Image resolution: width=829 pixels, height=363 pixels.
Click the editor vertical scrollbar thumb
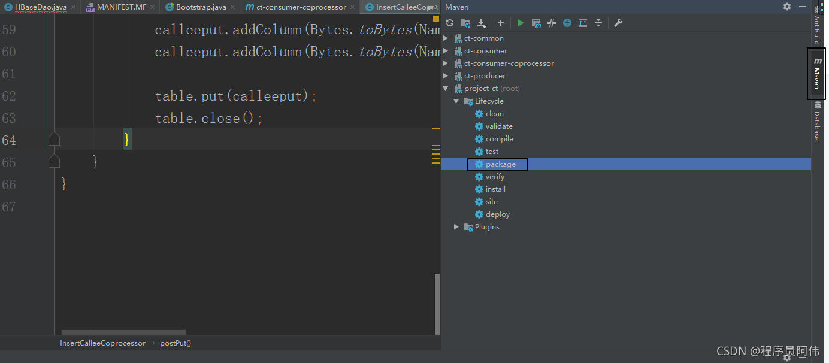coord(437,304)
